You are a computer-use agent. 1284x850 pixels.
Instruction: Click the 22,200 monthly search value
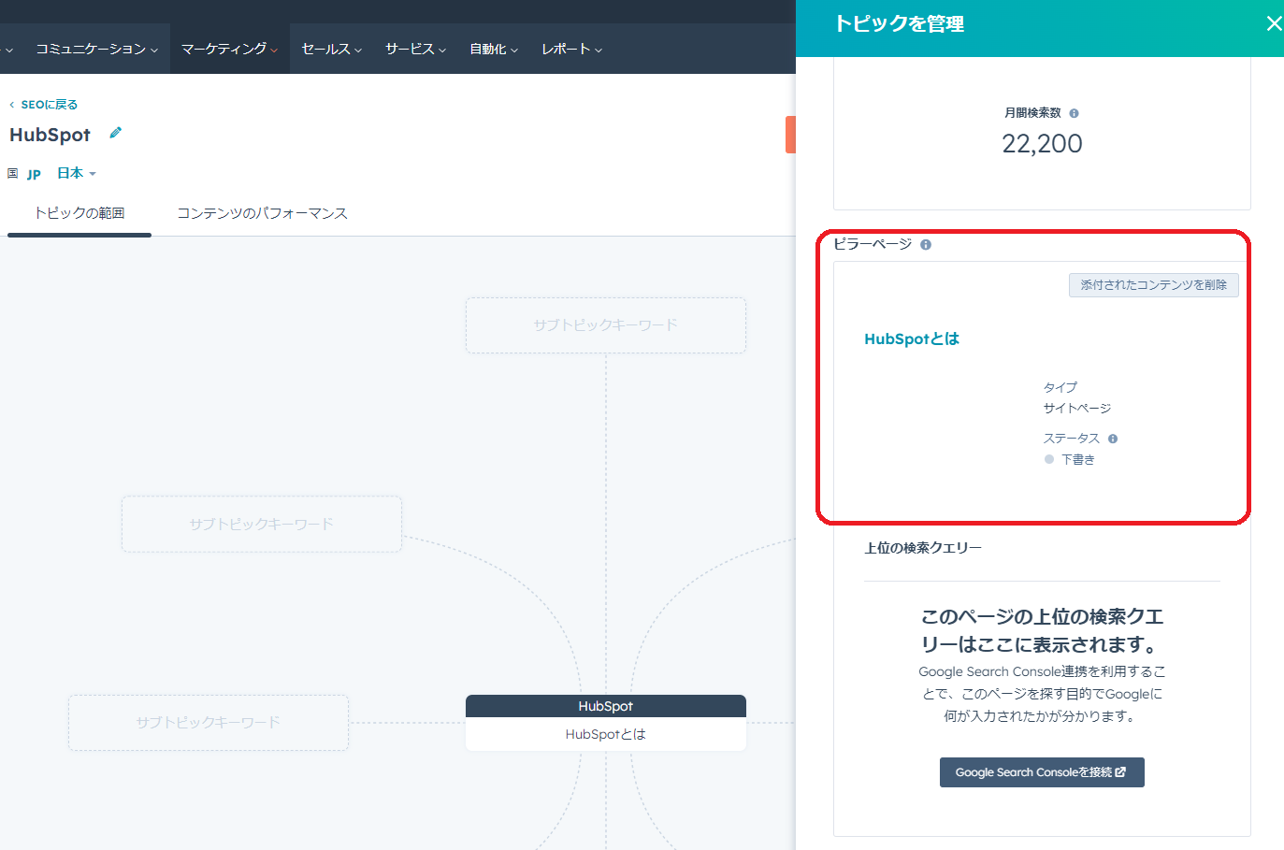(x=1042, y=143)
